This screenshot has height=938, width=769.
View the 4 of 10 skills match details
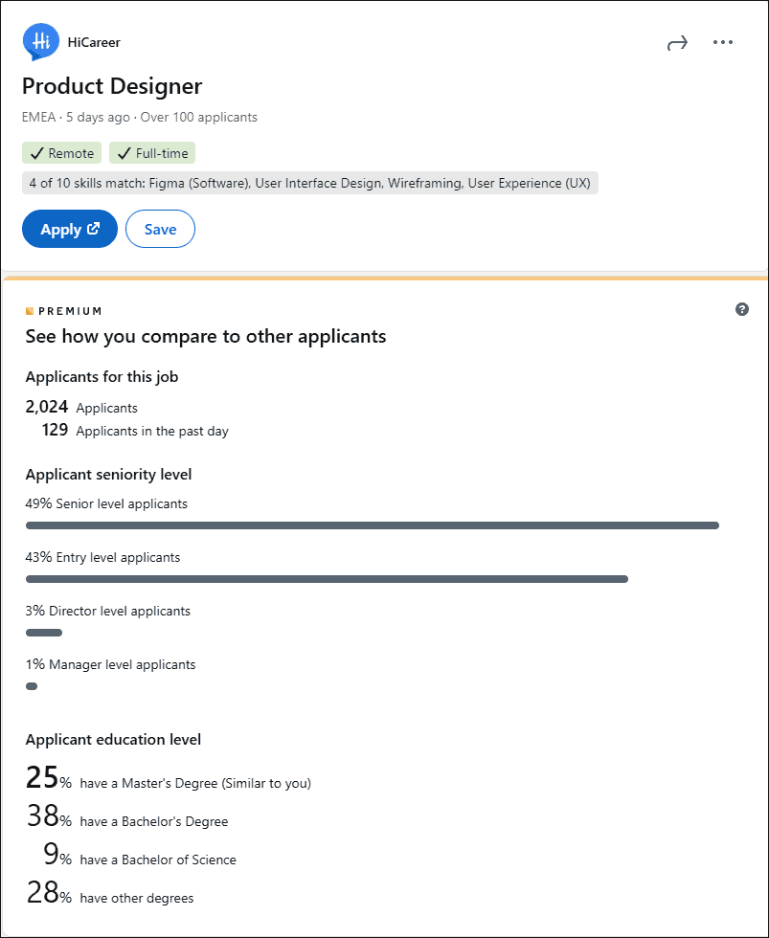tap(309, 183)
